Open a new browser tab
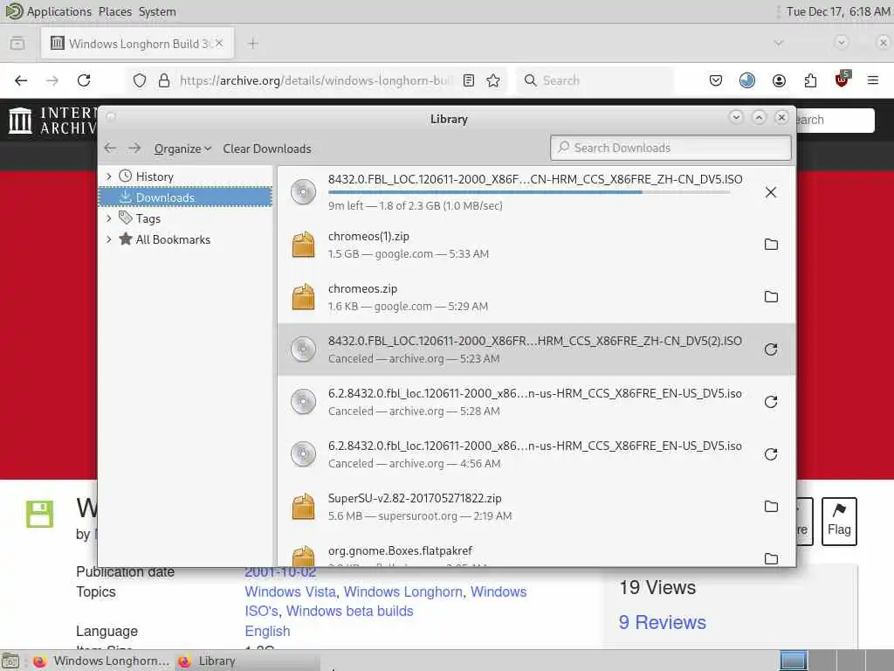Viewport: 894px width, 671px height. tap(253, 44)
